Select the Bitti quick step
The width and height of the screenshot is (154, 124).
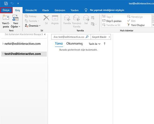click(131, 21)
